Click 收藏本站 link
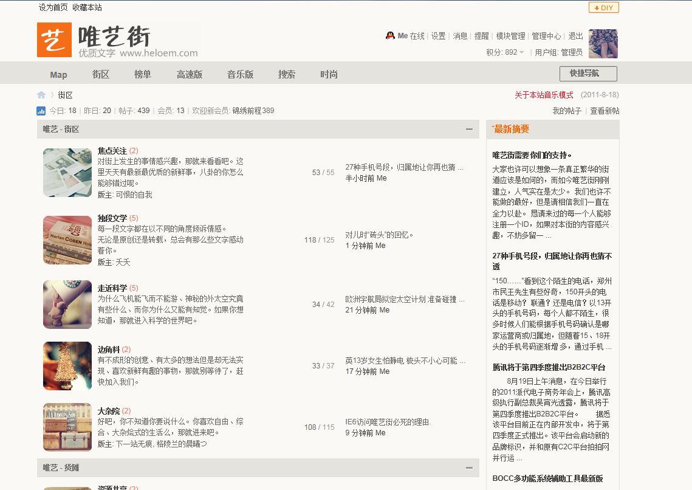The width and height of the screenshot is (692, 490). pos(87,7)
